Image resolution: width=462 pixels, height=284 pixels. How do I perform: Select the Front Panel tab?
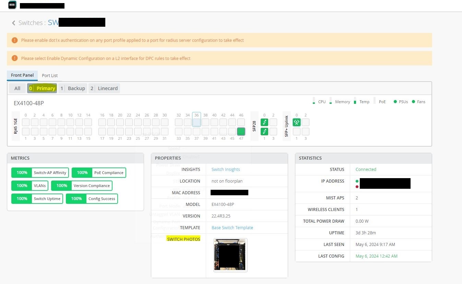pos(22,75)
